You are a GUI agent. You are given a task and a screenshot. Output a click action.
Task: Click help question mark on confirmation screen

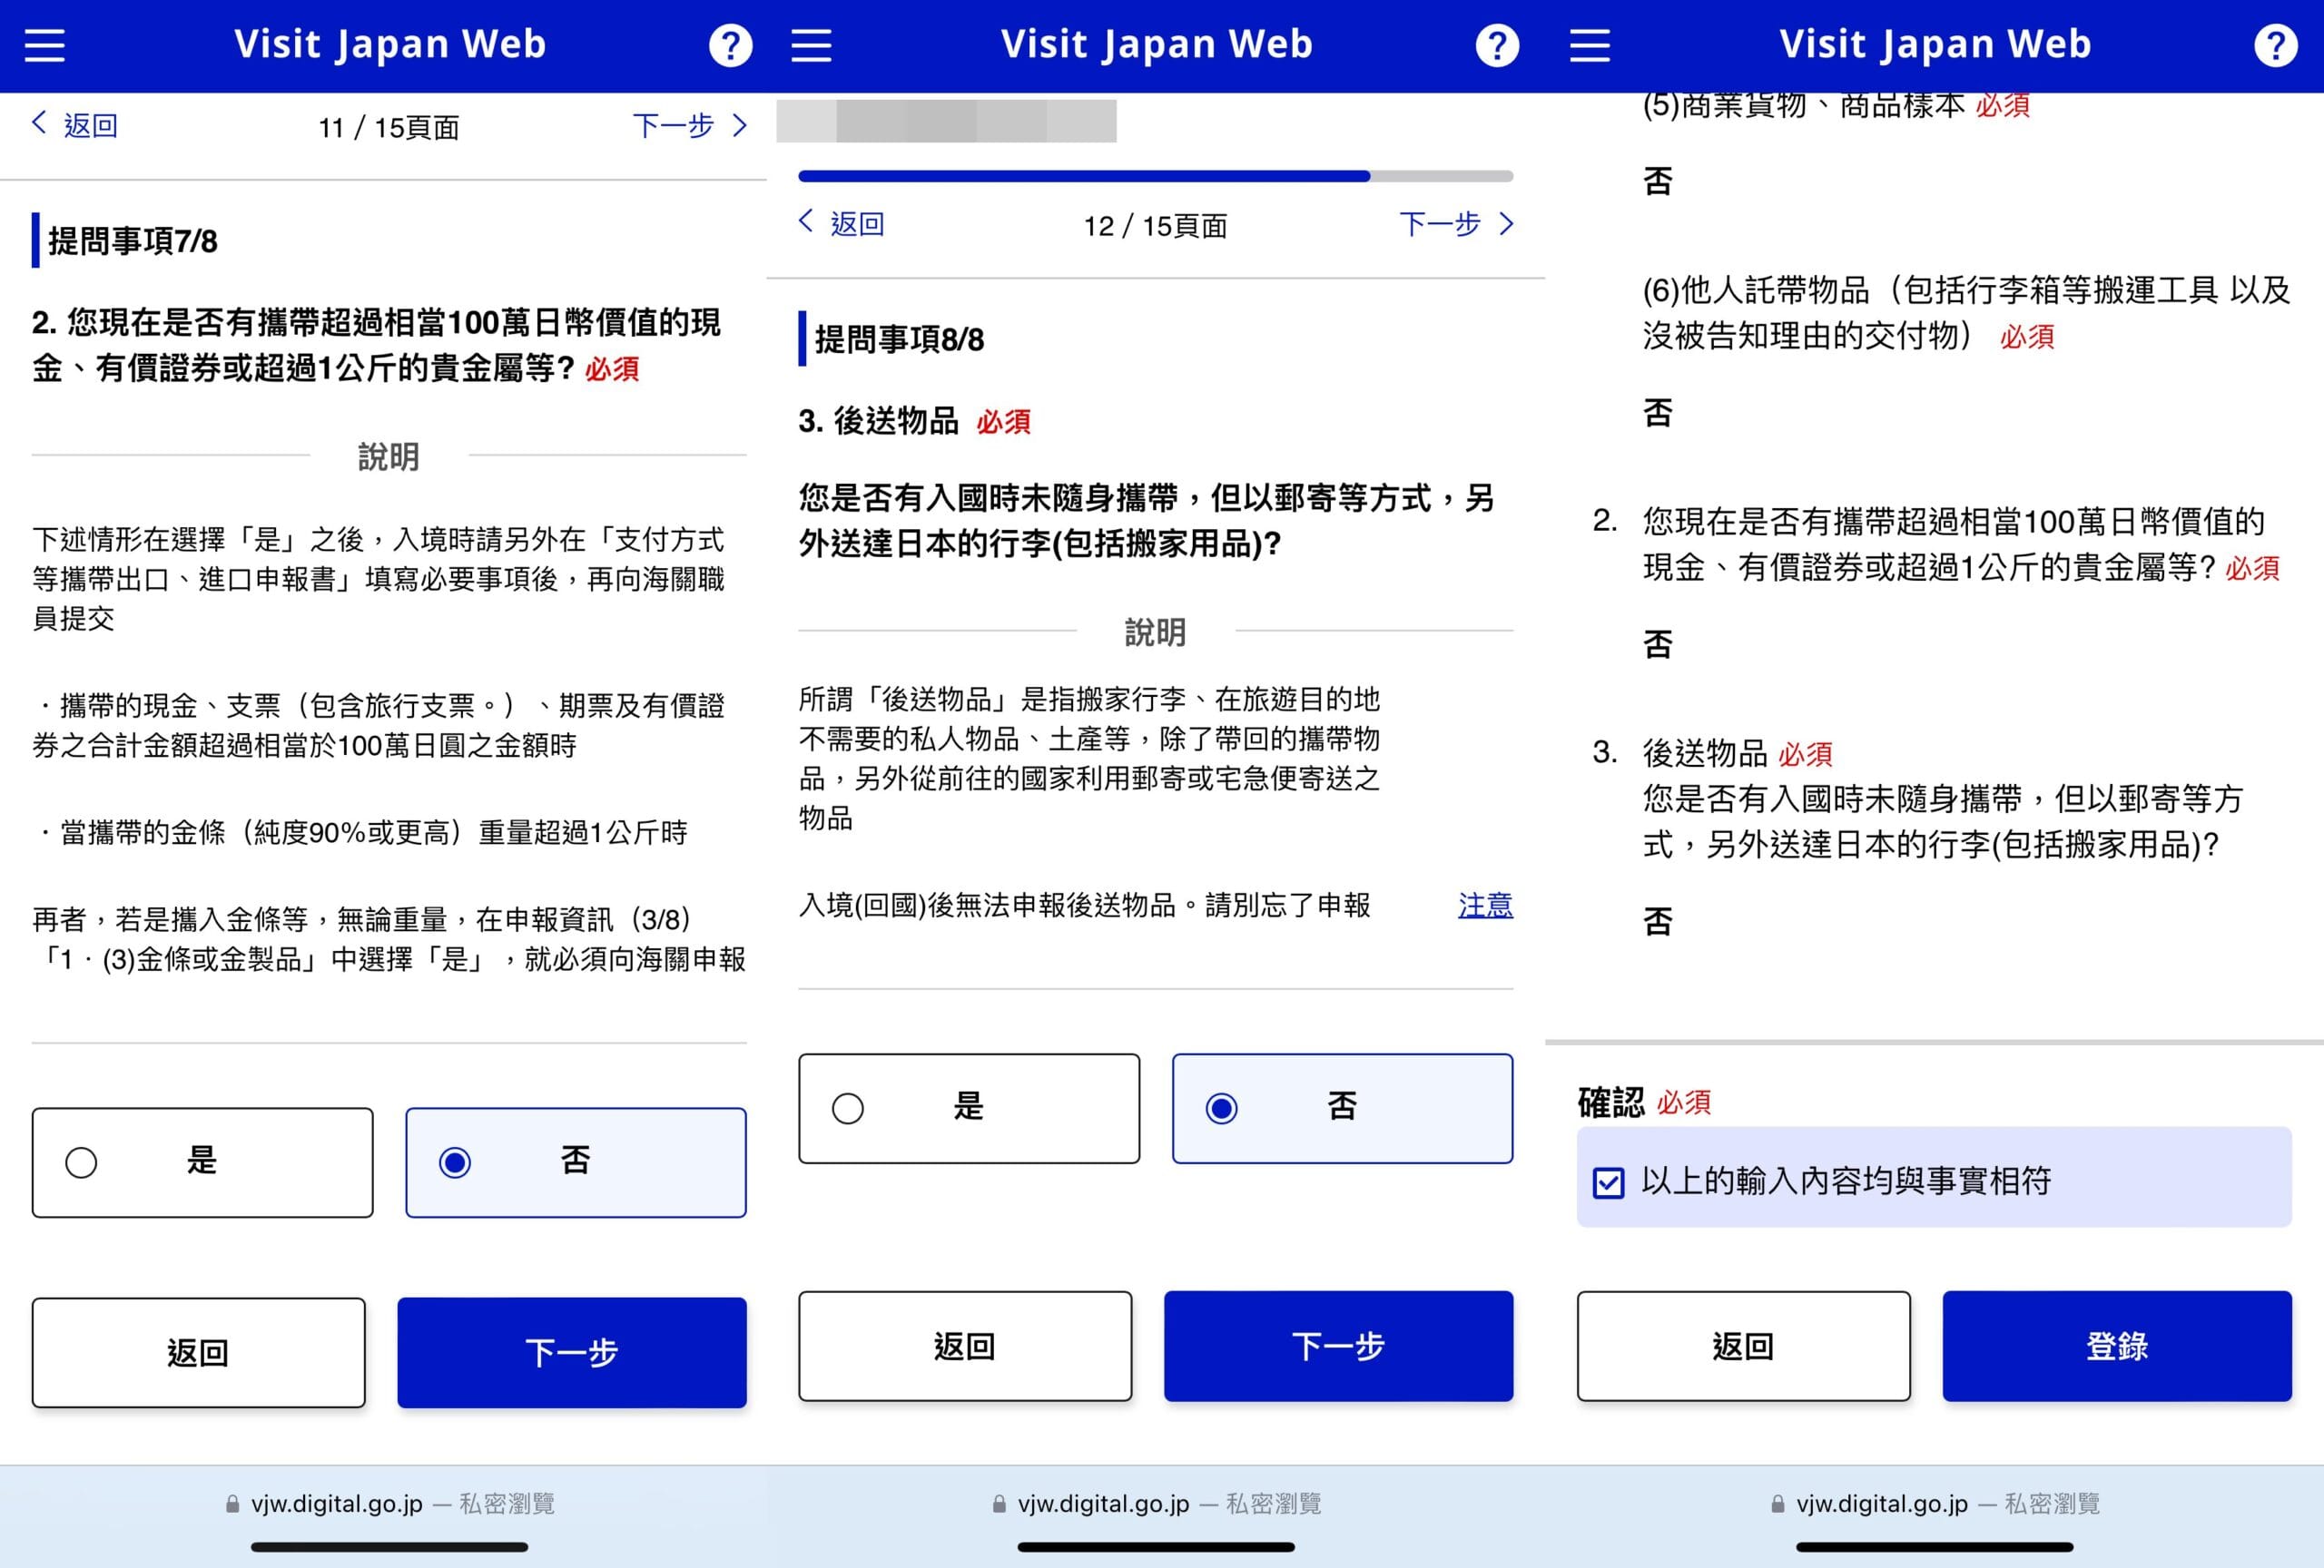2275,46
